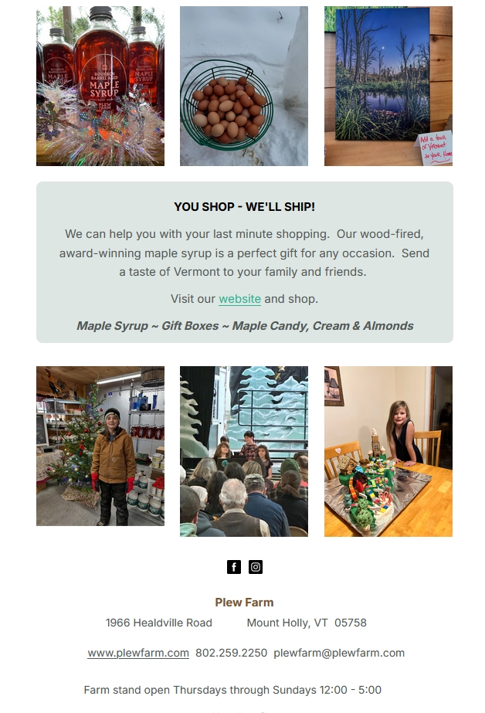Screen dimensions: 485x713
Task: Click the last minute shopping paragraph
Action: coord(245,253)
